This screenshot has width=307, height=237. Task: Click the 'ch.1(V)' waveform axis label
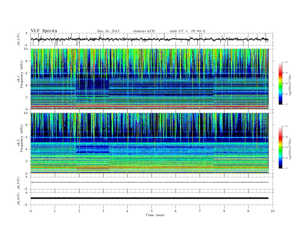click(x=19, y=39)
